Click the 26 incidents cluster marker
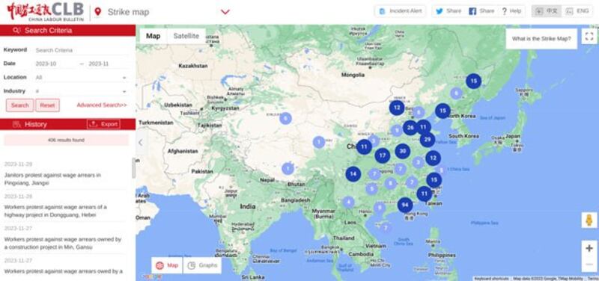The width and height of the screenshot is (599, 281). pyautogui.click(x=410, y=128)
